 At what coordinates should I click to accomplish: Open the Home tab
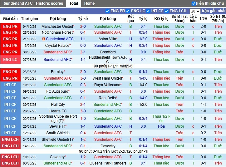click(89, 3)
